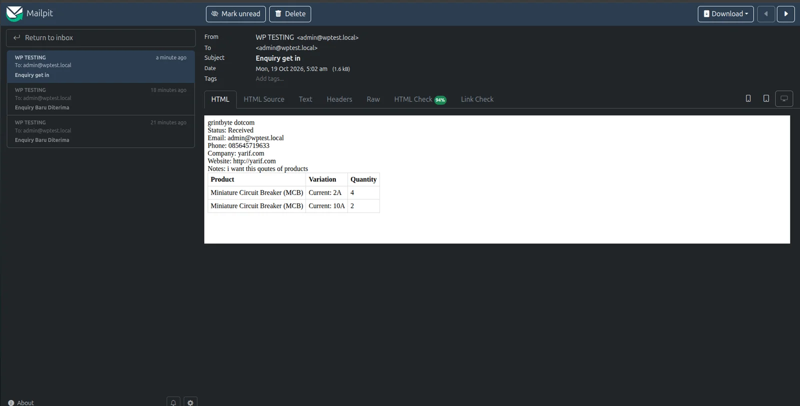Open the Raw tab
Viewport: 800px width, 406px height.
[x=373, y=99]
